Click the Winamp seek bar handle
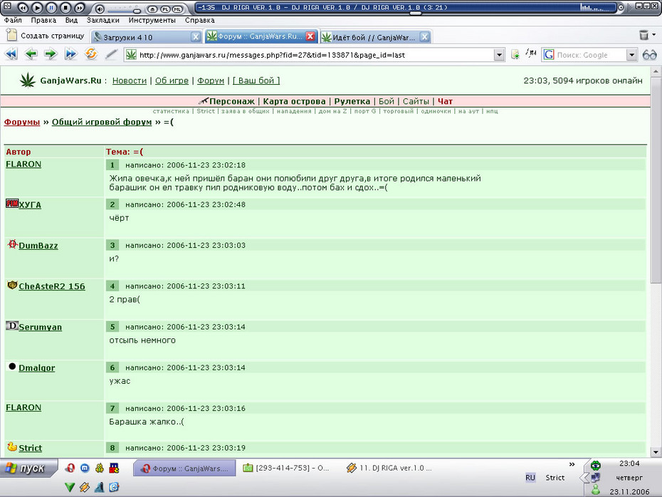Screen dimensions: 662x497 (x=416, y=13)
